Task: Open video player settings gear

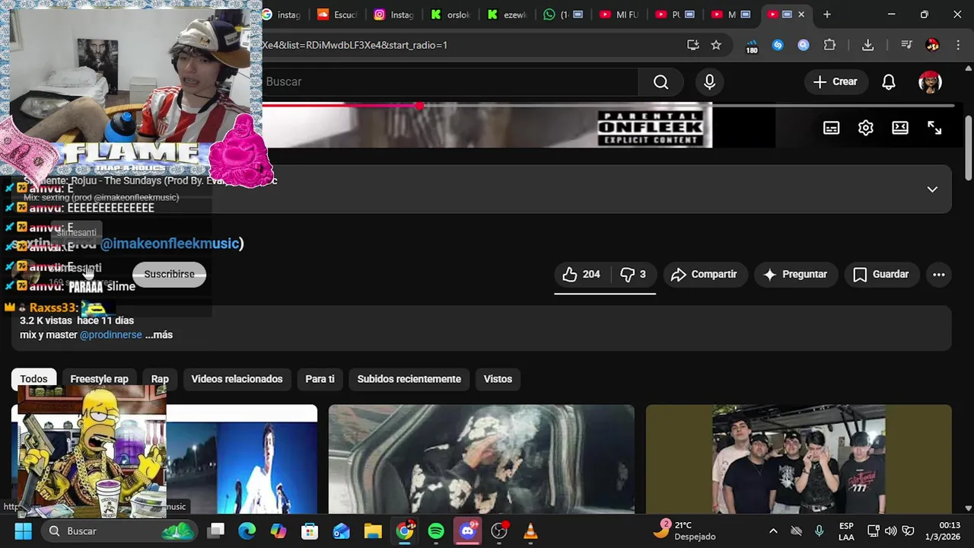Action: [865, 128]
